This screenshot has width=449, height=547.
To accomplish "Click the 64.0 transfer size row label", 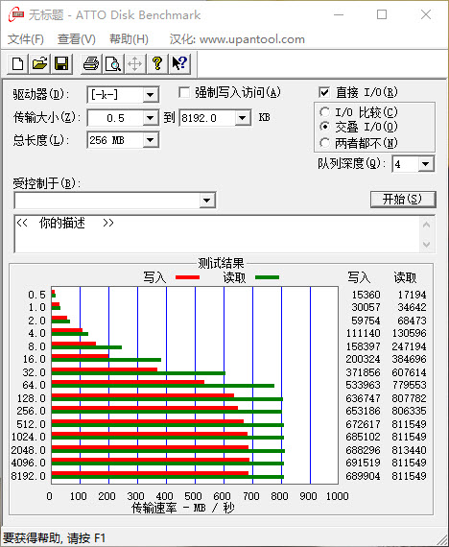I will pyautogui.click(x=35, y=385).
